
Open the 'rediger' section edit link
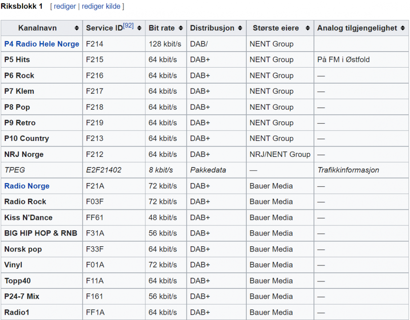point(65,6)
